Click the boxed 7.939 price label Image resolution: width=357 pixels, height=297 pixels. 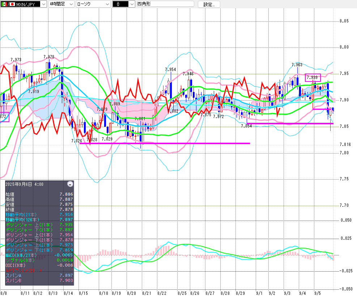[313, 78]
